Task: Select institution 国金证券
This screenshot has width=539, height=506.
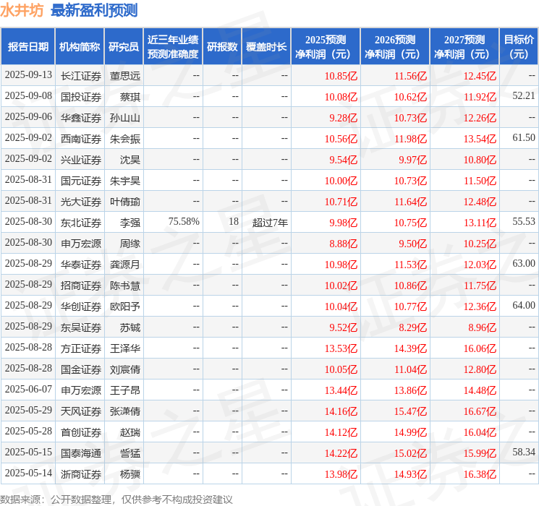Action: [x=81, y=369]
